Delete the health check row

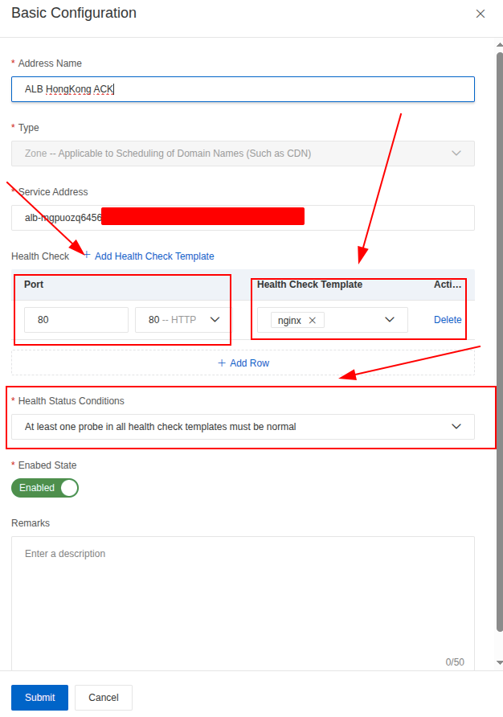448,320
